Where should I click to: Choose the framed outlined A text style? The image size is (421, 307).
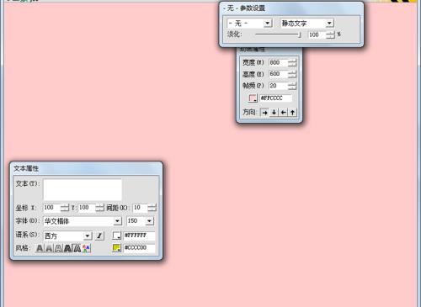[77, 248]
